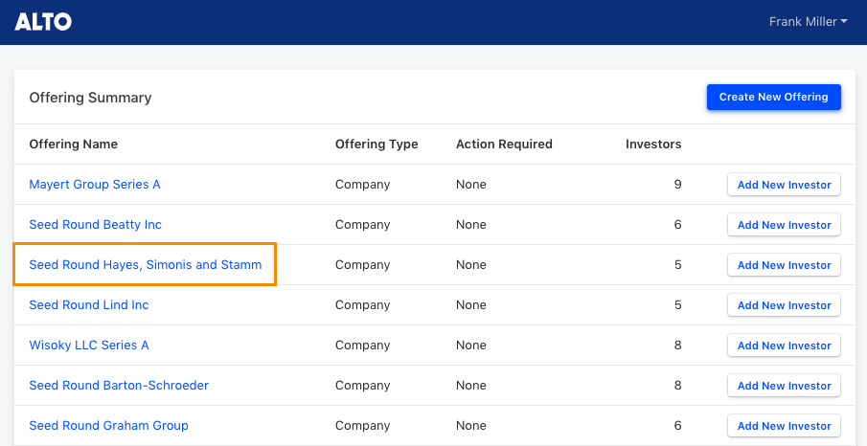Open the Mayert Group Series A offering

tap(95, 184)
